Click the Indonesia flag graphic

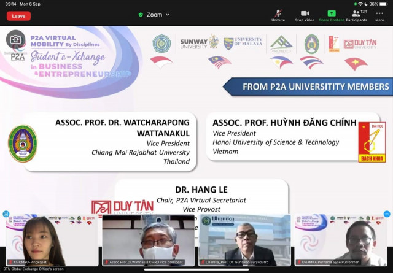[x=161, y=62]
